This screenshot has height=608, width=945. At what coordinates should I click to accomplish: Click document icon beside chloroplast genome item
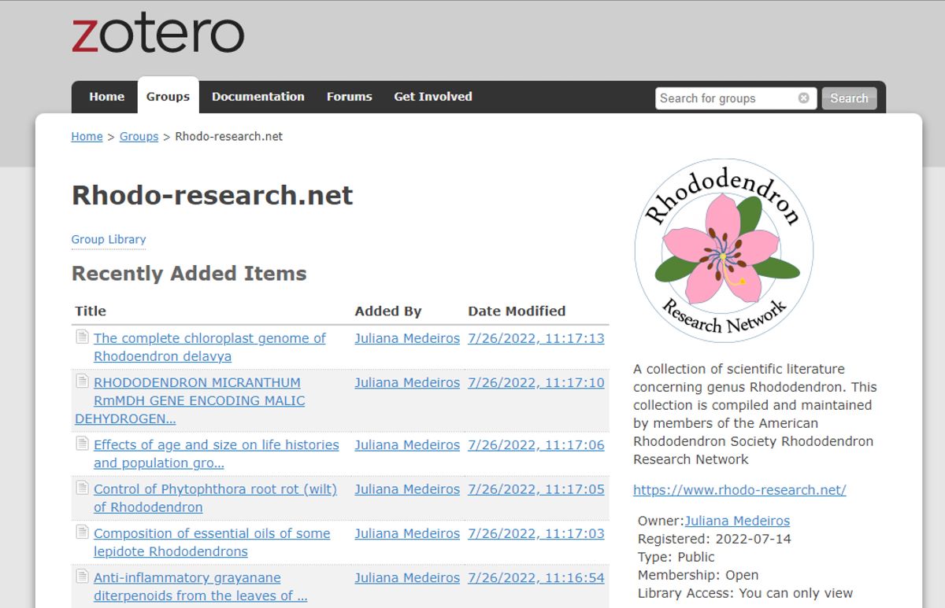coord(82,337)
